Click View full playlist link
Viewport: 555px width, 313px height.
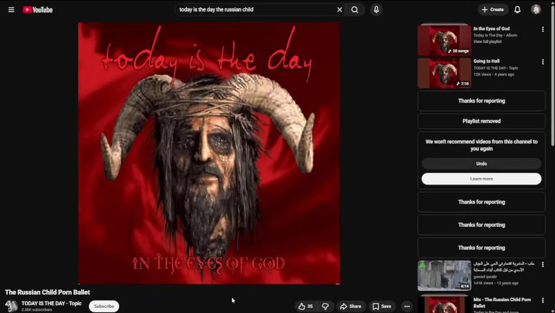(x=487, y=42)
